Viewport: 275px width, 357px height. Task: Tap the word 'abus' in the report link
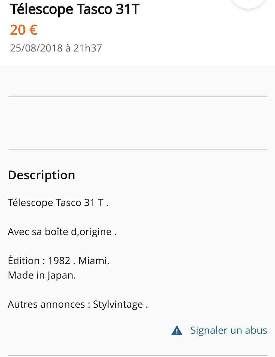[256, 330]
